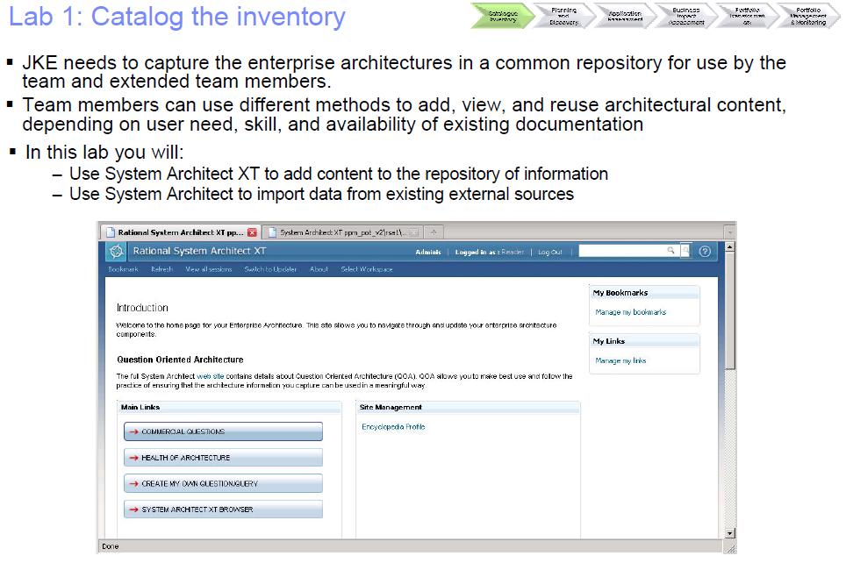846x563 pixels.
Task: Click red arrow icon on HEALTH OF ARCHITECTURE
Action: click(133, 457)
